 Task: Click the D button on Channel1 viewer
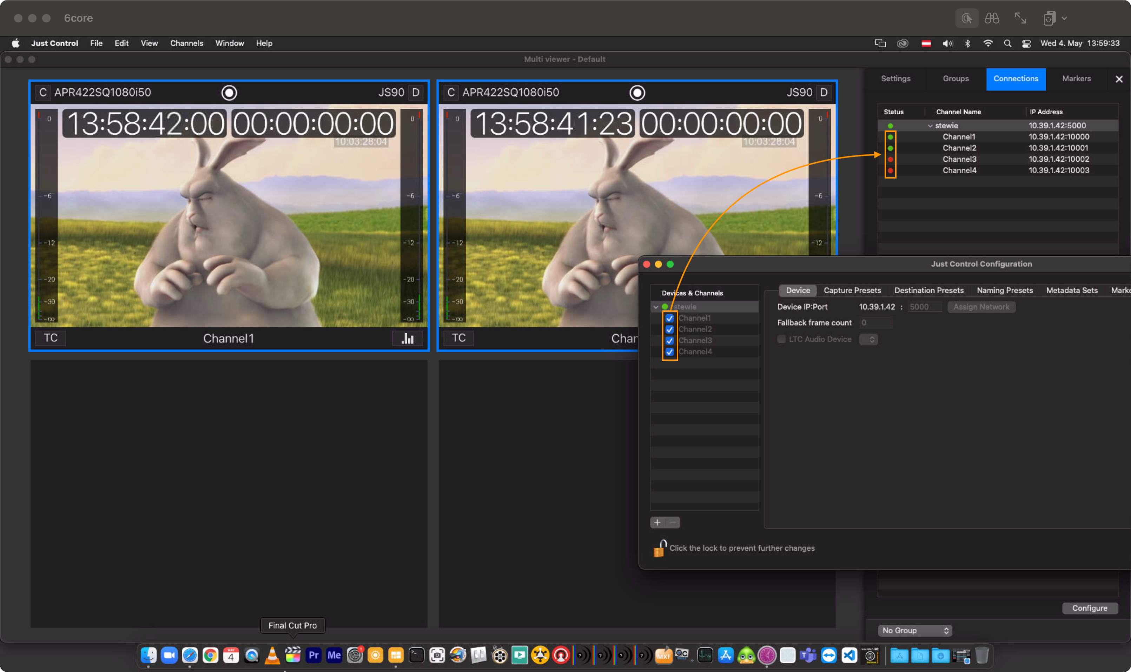416,92
